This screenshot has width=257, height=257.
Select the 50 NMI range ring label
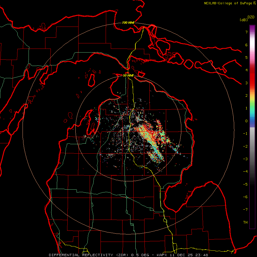128,75
